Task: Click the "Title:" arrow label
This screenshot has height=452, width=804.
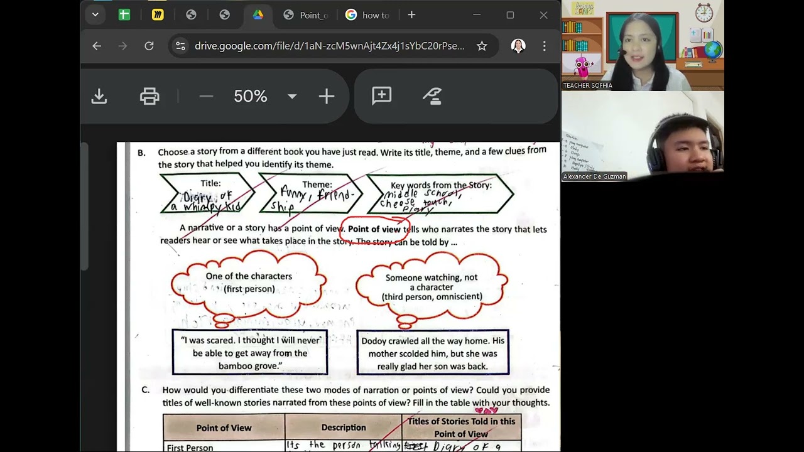Action: (210, 183)
